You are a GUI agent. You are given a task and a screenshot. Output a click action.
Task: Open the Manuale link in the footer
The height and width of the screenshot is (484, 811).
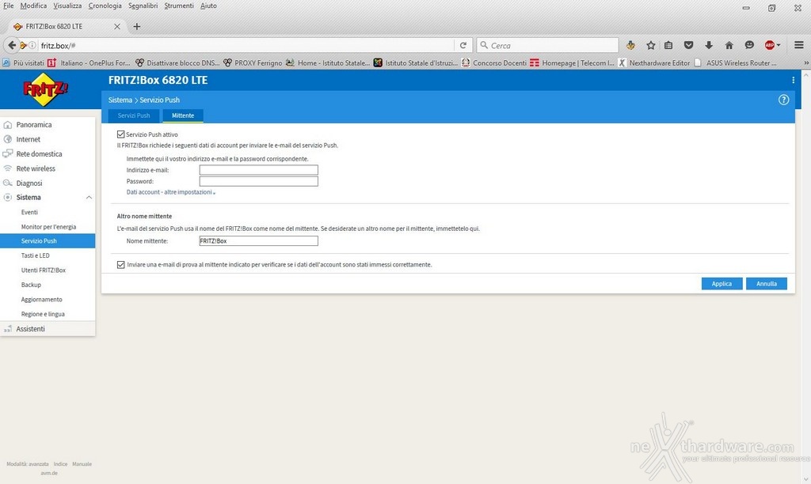coord(82,464)
